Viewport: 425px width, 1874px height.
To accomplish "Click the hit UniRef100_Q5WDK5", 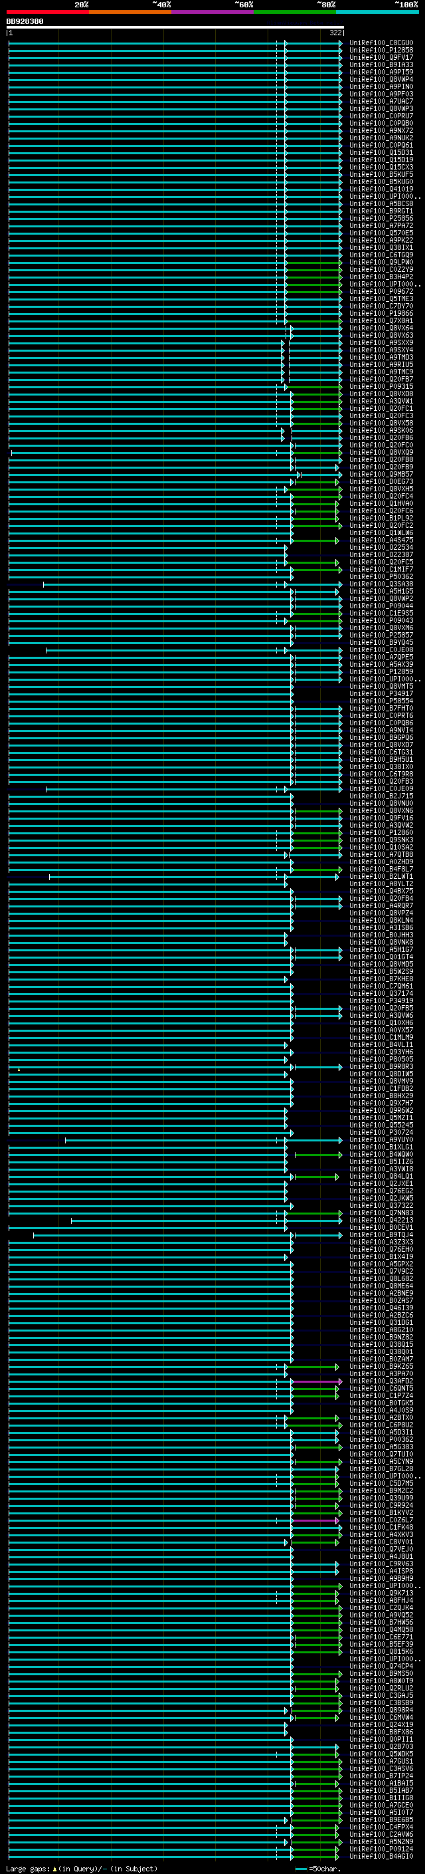I will (x=381, y=1753).
